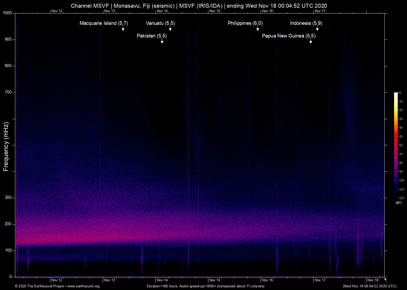The image size is (407, 290).
Task: Select the Frequency (mHz) axis title
Action: [x=6, y=147]
